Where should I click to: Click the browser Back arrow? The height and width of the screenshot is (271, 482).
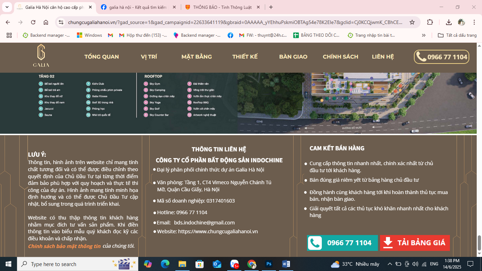point(8,22)
